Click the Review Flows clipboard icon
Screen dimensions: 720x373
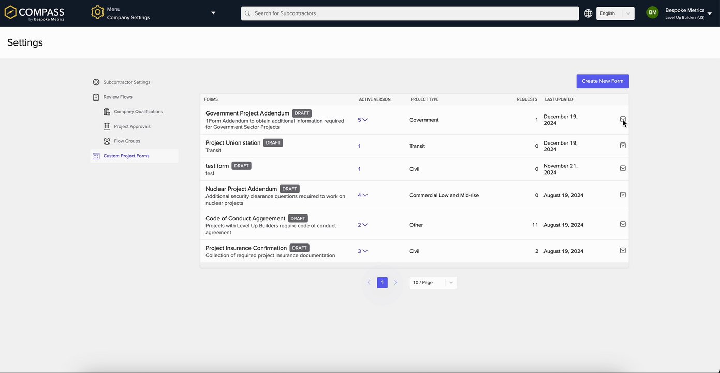(x=96, y=97)
